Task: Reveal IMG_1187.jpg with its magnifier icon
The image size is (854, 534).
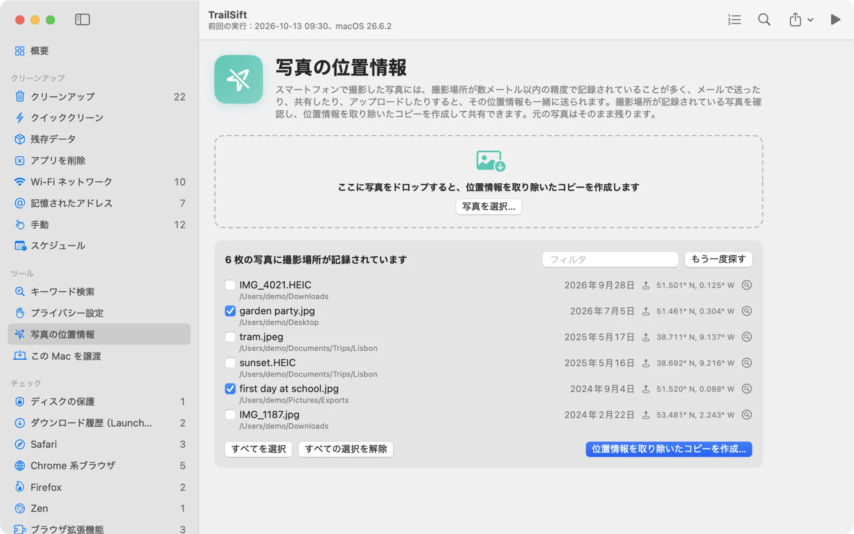Action: [x=746, y=415]
